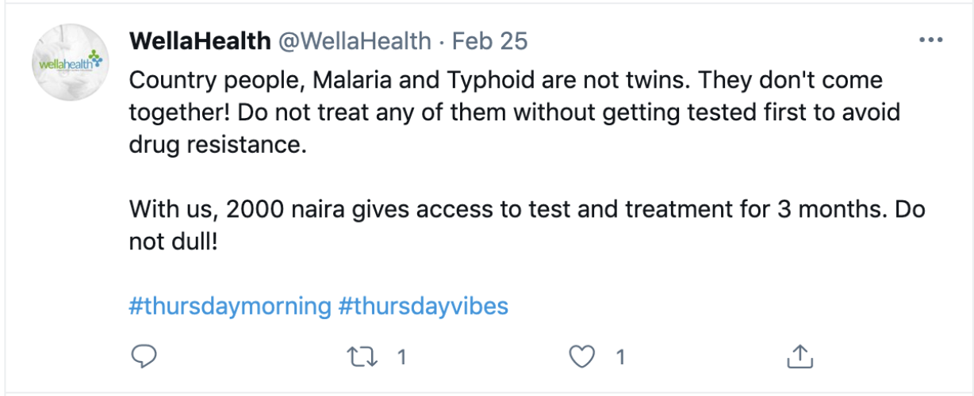974x396 pixels.
Task: Open the three-dot more options menu
Action: tap(930, 40)
